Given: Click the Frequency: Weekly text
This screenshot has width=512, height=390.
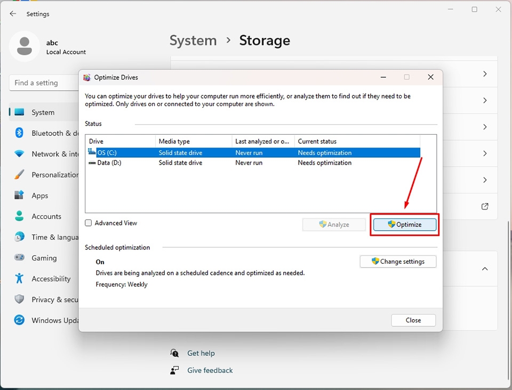Looking at the screenshot, I should [x=122, y=285].
